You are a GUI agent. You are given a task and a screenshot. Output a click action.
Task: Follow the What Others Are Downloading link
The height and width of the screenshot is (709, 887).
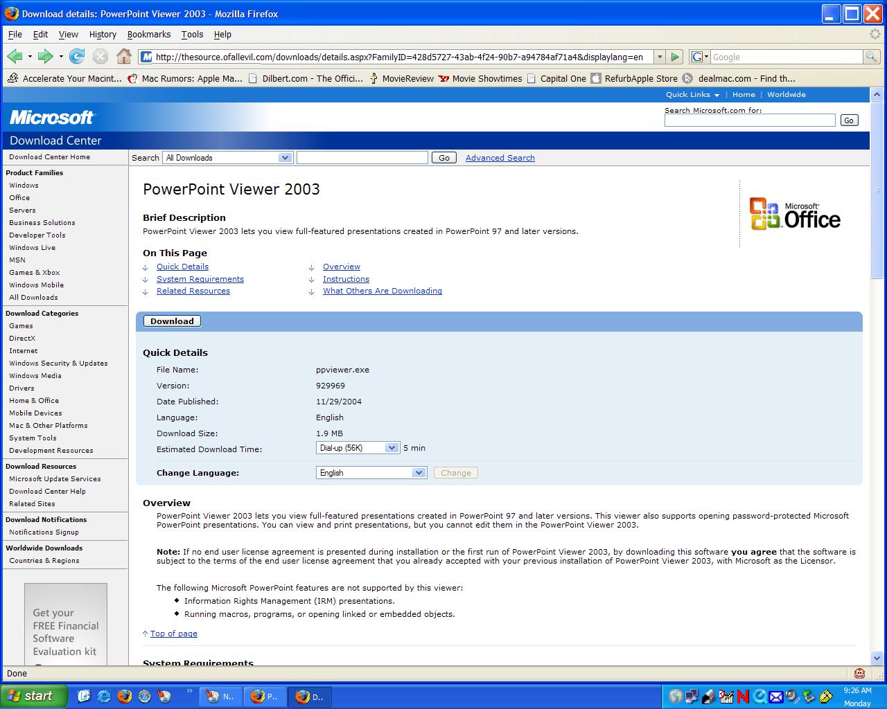click(383, 291)
